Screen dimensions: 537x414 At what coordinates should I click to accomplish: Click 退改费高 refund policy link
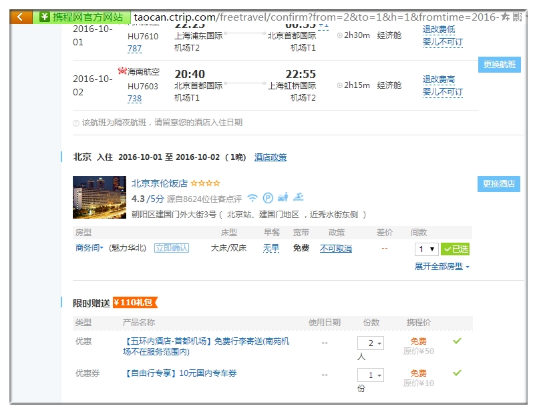pos(439,79)
